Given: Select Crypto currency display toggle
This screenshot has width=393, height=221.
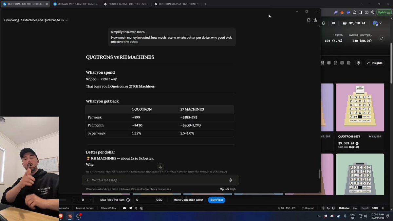Looking at the screenshot, I should coord(365,208).
